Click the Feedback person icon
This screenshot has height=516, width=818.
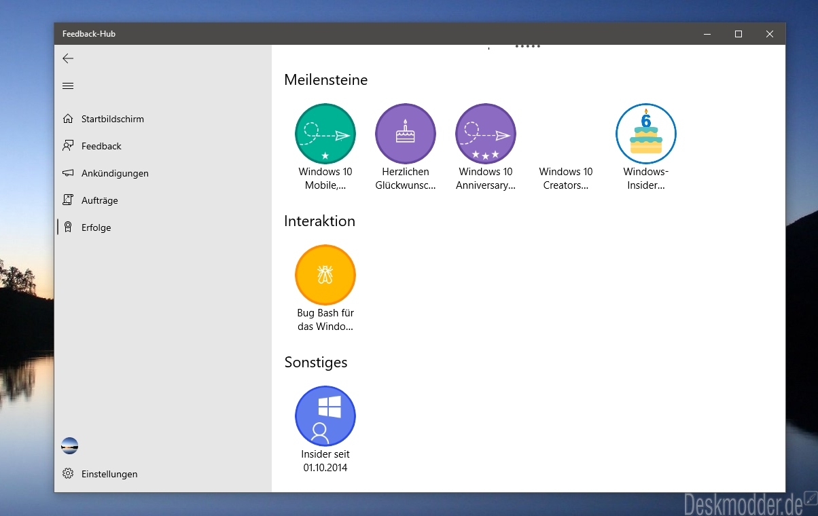68,146
